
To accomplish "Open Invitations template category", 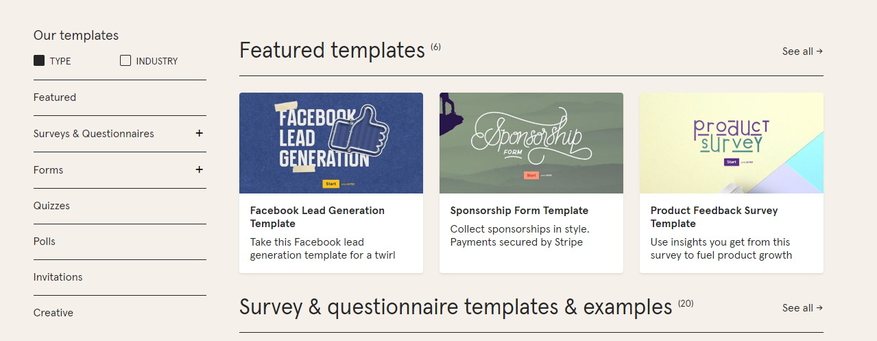I will point(58,277).
